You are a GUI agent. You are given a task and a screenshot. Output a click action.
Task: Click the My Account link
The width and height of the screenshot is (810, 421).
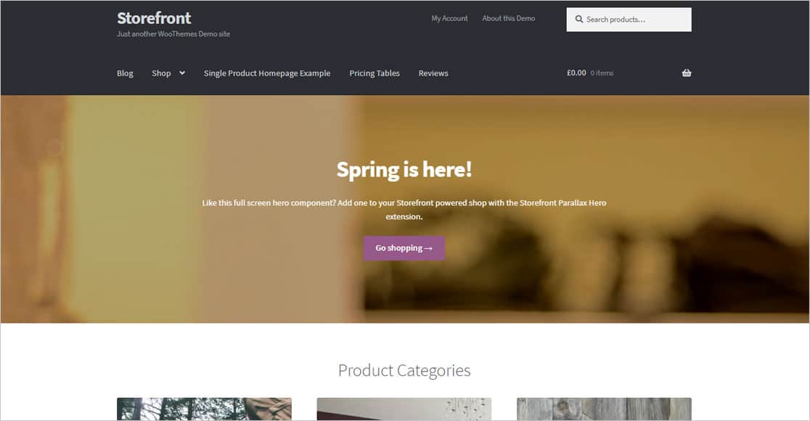pyautogui.click(x=449, y=18)
